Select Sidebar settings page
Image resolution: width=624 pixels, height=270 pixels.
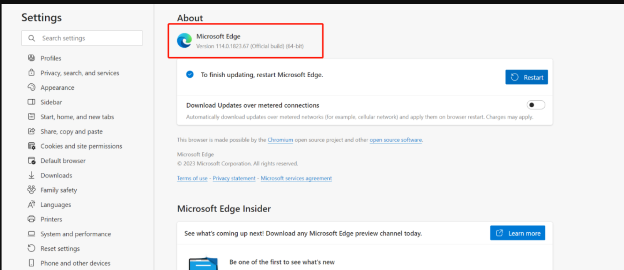pyautogui.click(x=51, y=102)
